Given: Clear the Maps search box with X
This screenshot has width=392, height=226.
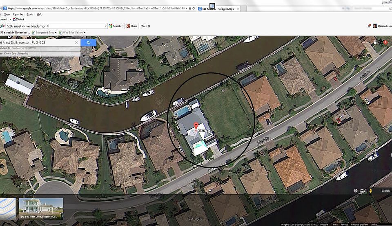Looking at the screenshot, I should coord(76,43).
